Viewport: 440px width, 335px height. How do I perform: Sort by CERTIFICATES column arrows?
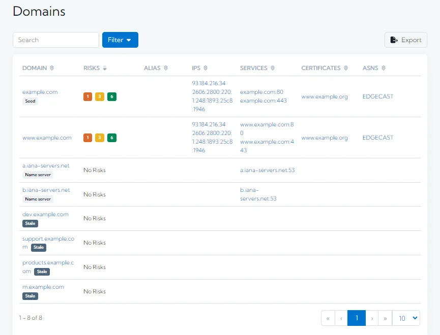[346, 68]
